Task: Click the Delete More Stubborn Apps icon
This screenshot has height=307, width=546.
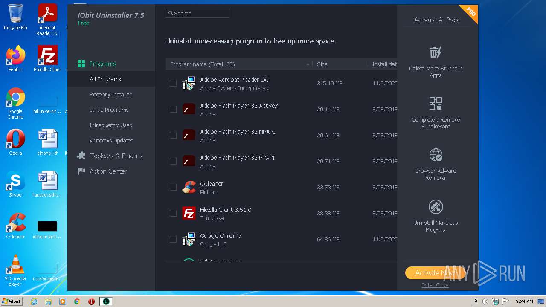Action: [x=436, y=52]
